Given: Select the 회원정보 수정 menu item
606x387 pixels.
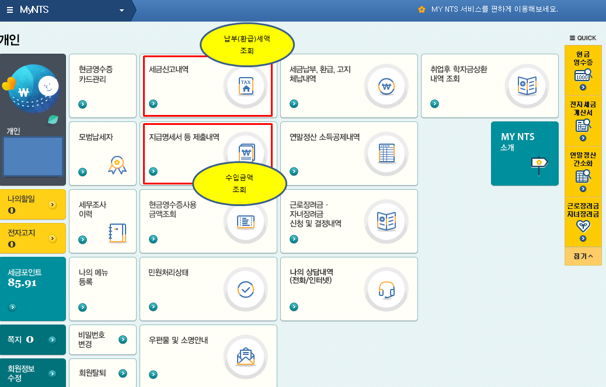Looking at the screenshot, I should tap(33, 373).
